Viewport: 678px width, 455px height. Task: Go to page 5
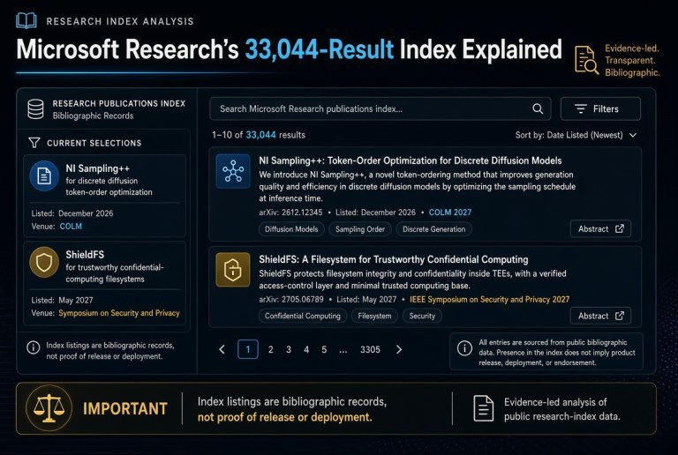(324, 350)
